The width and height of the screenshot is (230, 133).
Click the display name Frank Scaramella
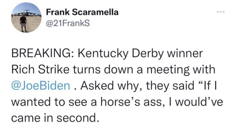point(82,12)
